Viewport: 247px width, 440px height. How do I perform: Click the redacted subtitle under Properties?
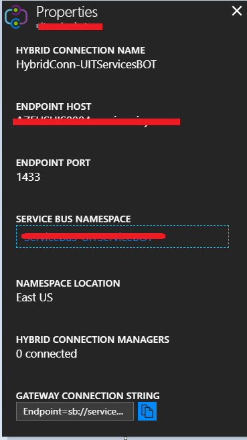click(x=69, y=26)
